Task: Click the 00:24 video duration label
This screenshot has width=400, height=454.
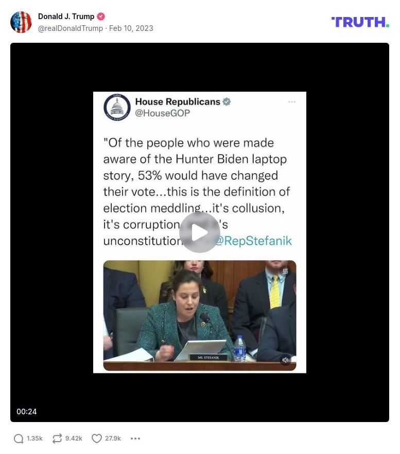Action: (27, 411)
